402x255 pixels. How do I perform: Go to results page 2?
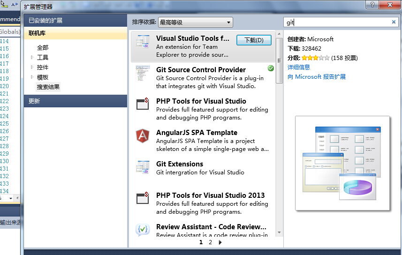[x=210, y=242]
